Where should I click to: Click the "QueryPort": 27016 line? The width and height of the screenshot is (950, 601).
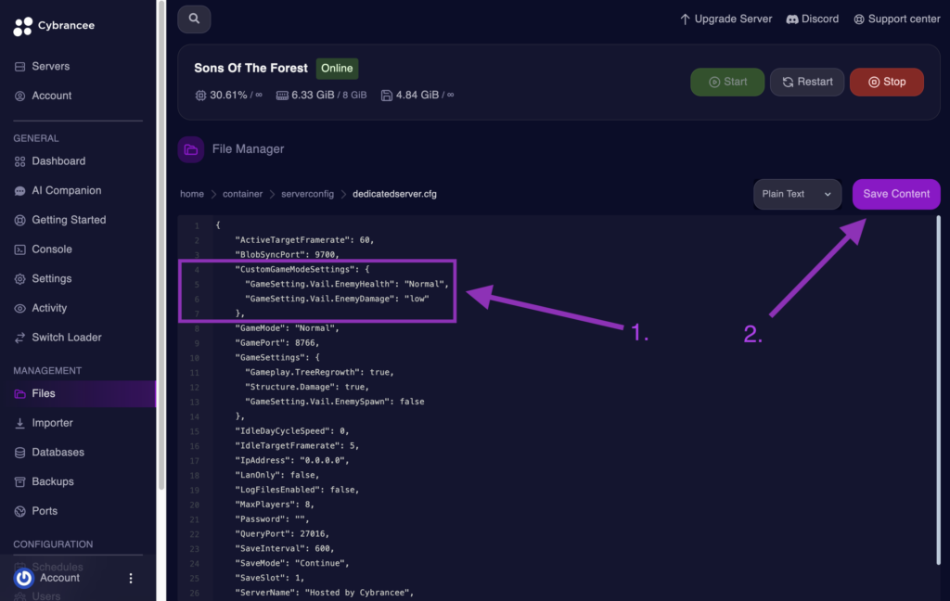(x=282, y=533)
